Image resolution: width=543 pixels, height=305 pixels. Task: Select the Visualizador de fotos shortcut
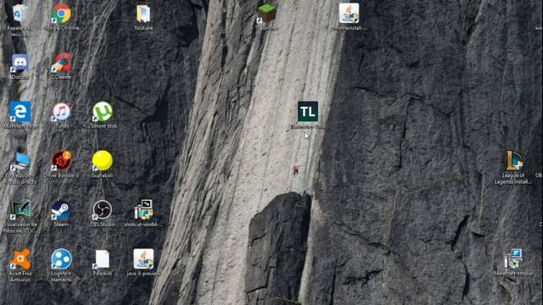(x=20, y=210)
